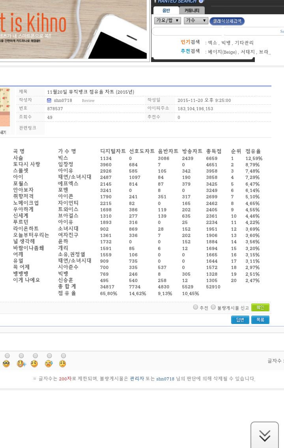Switch to the 커뮤니티 tab
Image resolution: width=284 pixels, height=448 pixels.
(x=192, y=11)
